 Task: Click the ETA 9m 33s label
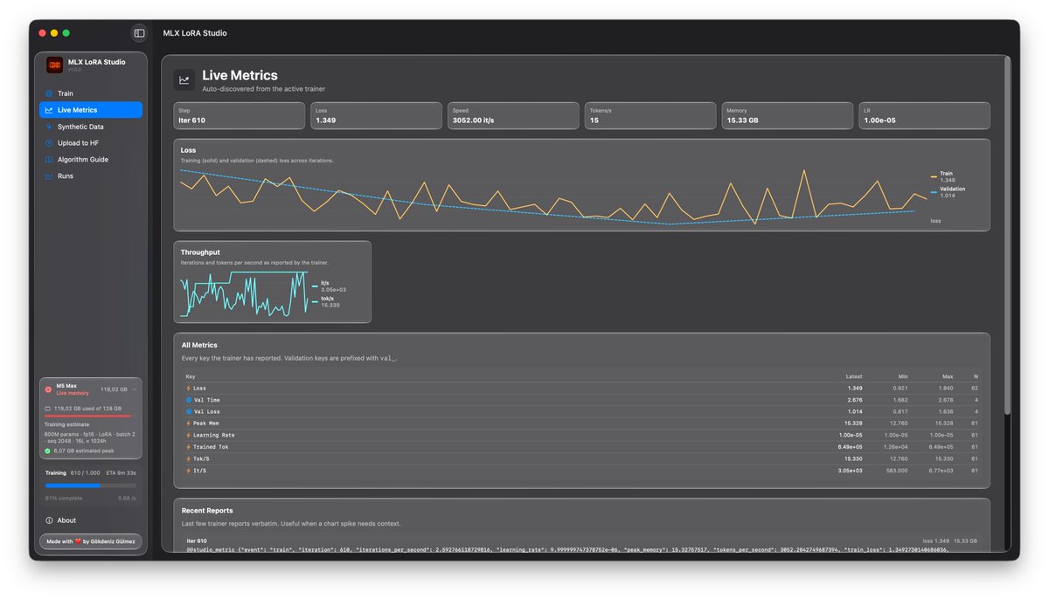(x=121, y=472)
